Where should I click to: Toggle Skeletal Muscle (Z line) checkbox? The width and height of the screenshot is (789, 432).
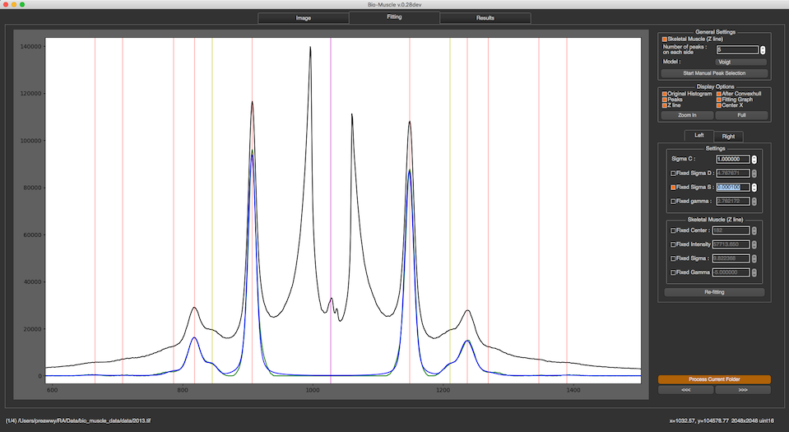pos(664,39)
